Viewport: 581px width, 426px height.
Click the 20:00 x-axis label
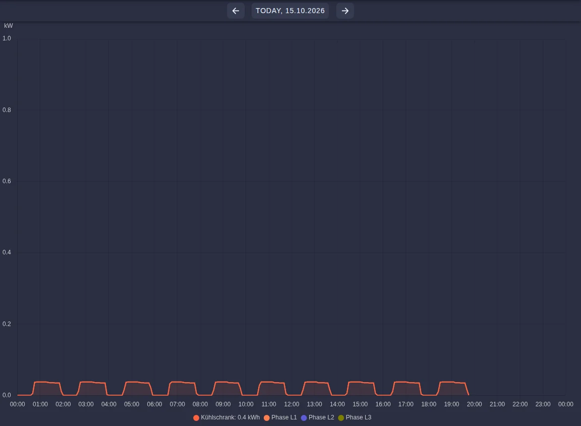pos(474,404)
